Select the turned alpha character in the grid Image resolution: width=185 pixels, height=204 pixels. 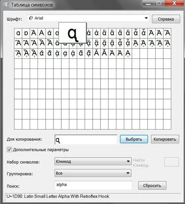pyautogui.click(x=26, y=33)
